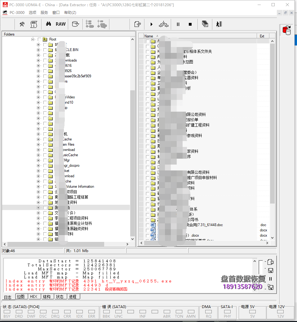Open the 服务 menu
The image size is (297, 322).
[44, 12]
